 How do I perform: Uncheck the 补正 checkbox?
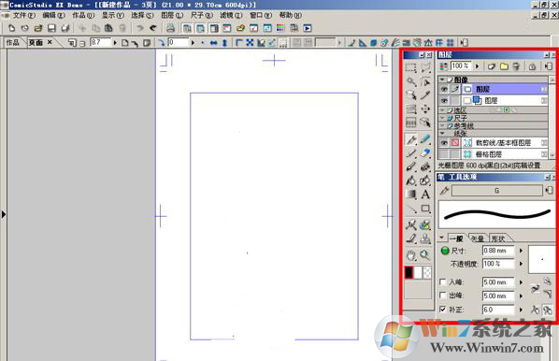point(443,310)
